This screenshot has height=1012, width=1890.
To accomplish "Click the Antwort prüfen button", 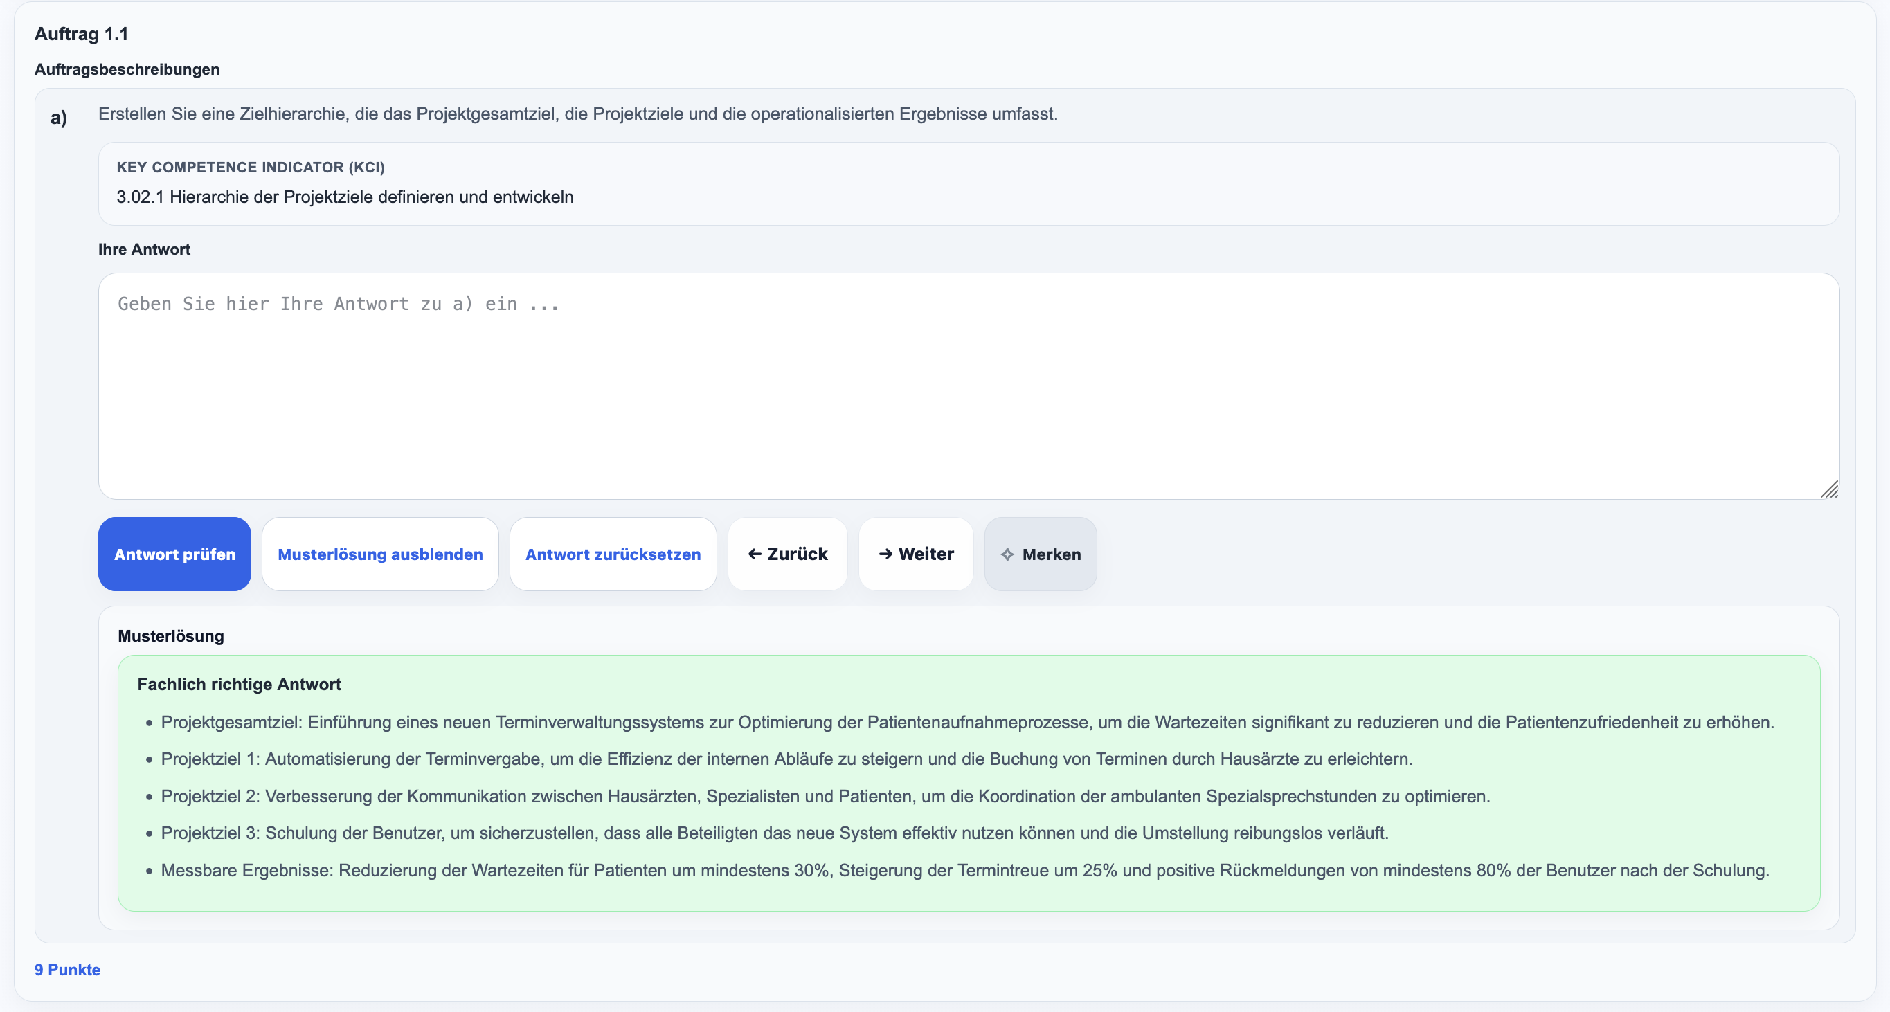I will point(174,554).
